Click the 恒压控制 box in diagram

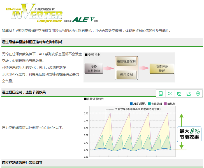[x=126, y=75]
